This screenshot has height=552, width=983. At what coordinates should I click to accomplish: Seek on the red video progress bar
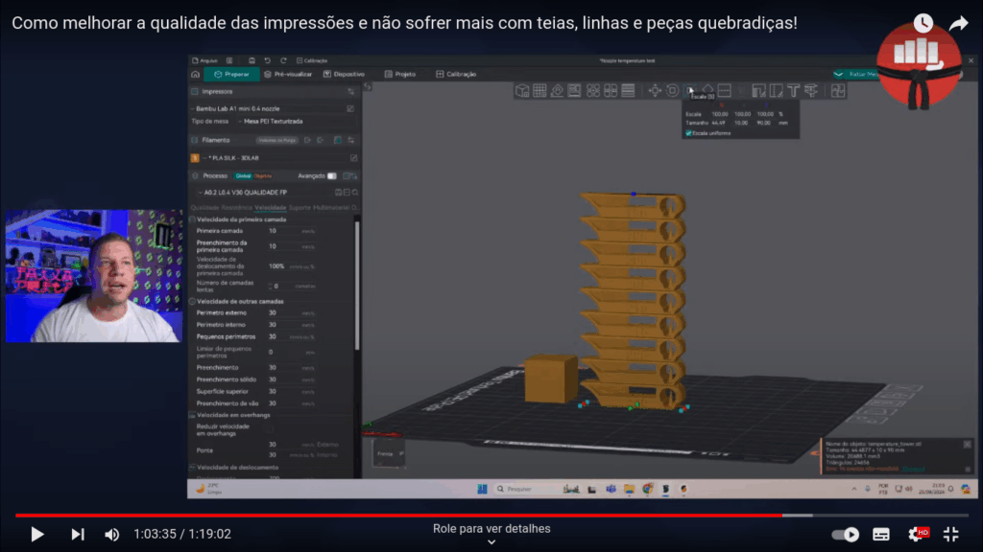(x=384, y=516)
